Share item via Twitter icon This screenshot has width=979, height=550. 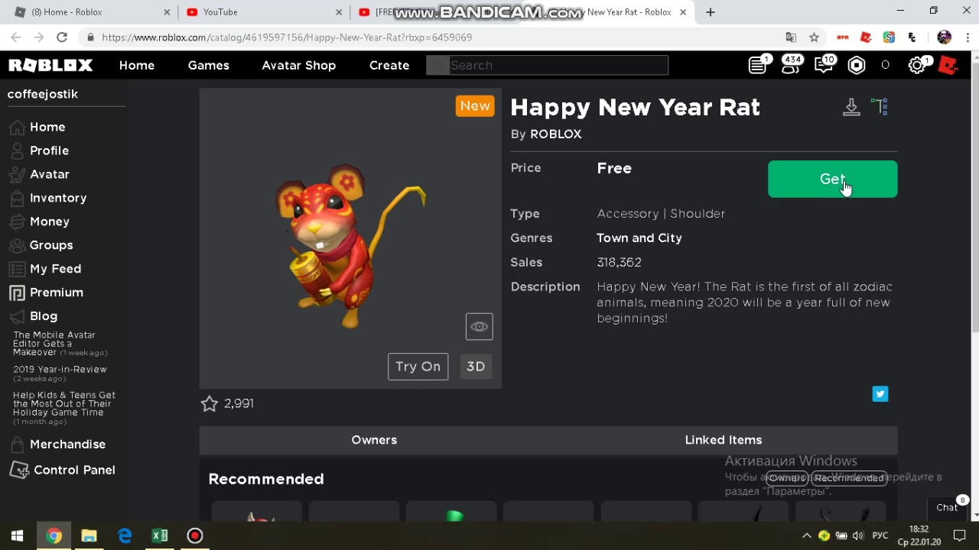(x=880, y=394)
